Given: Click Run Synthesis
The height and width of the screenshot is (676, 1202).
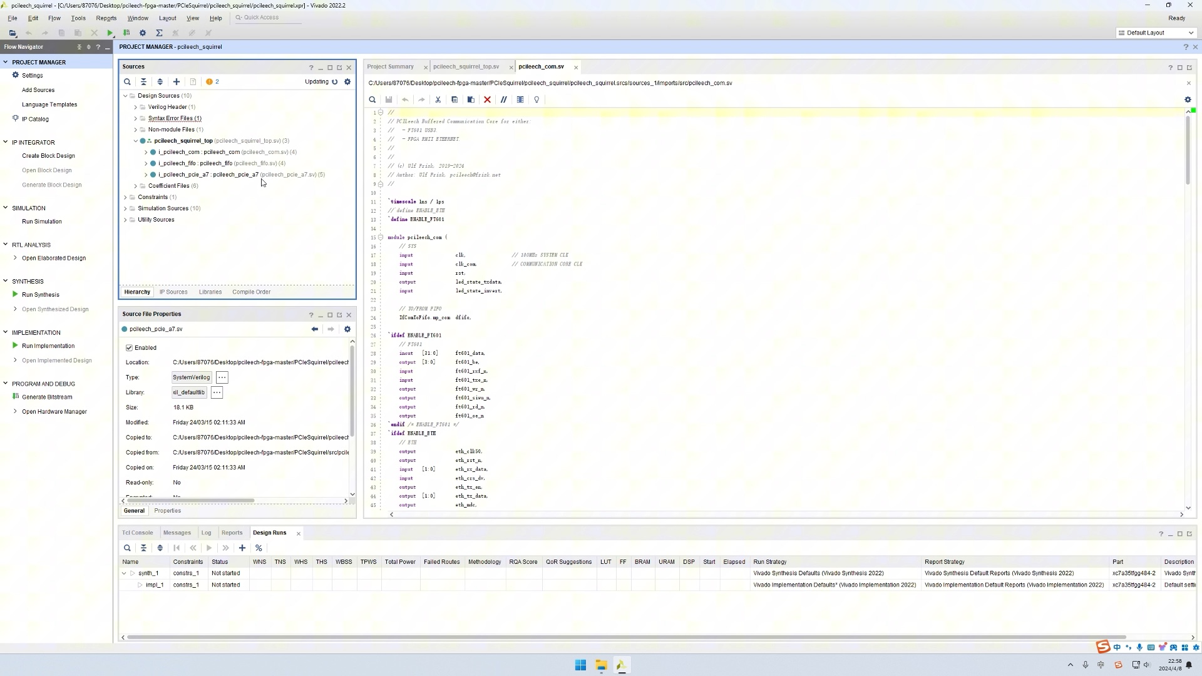Looking at the screenshot, I should click(x=41, y=295).
